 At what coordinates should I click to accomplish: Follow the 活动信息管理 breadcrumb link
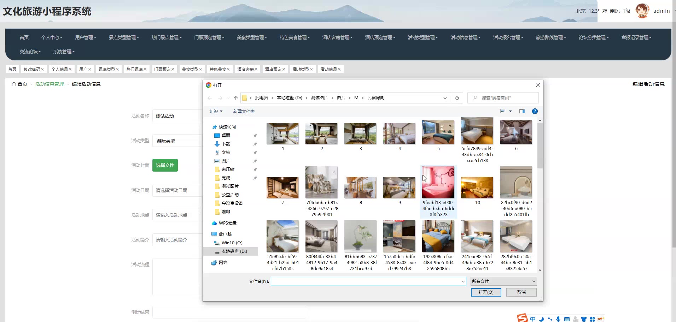click(49, 84)
